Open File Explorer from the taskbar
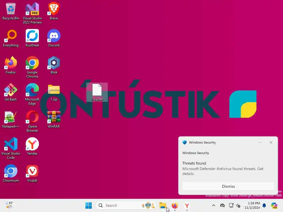This screenshot has height=212, width=283. [x=163, y=205]
